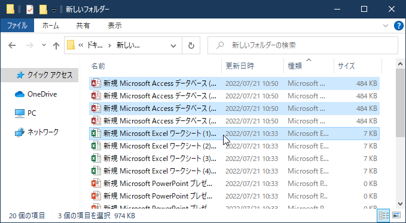Focus the 新しいフォルダーの検索 search box
Screen dimensions: 406x223
click(x=303, y=45)
